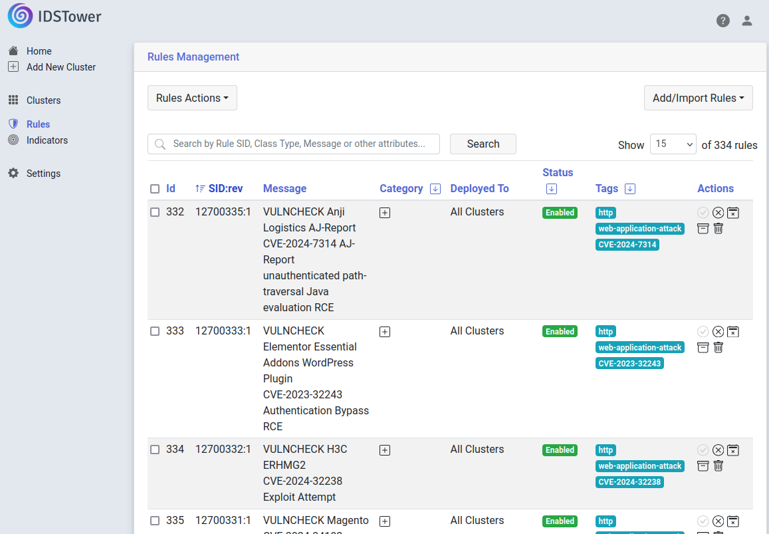Click the delete trash icon for rule 332

coord(718,228)
